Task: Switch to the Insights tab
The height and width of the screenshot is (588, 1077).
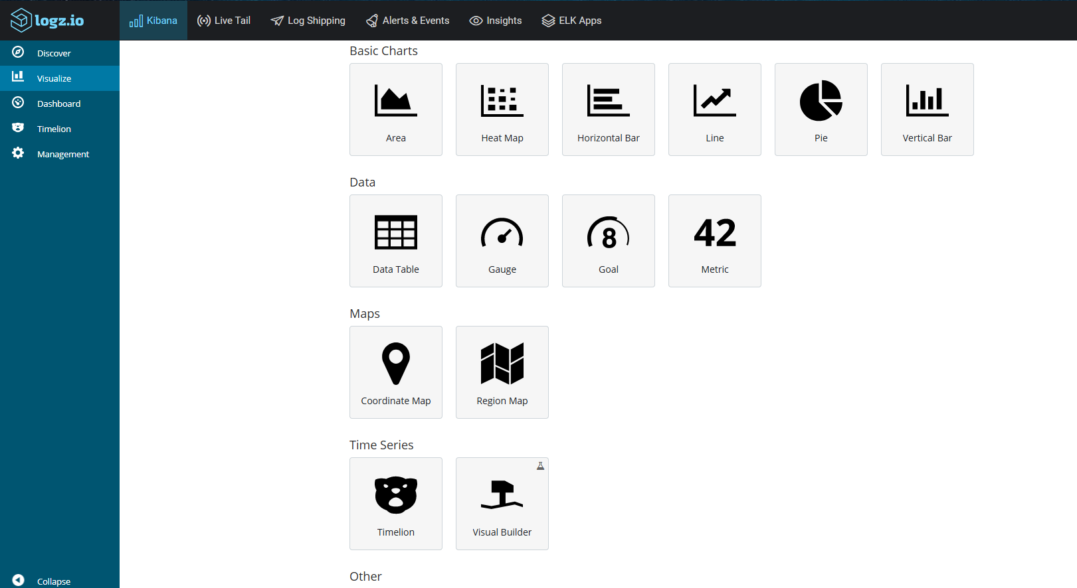Action: pos(496,21)
